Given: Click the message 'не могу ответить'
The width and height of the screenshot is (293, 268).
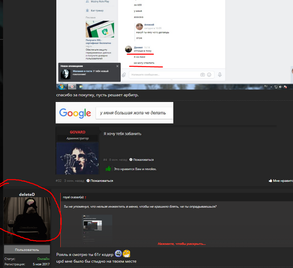Looking at the screenshot, I should coord(144,63).
